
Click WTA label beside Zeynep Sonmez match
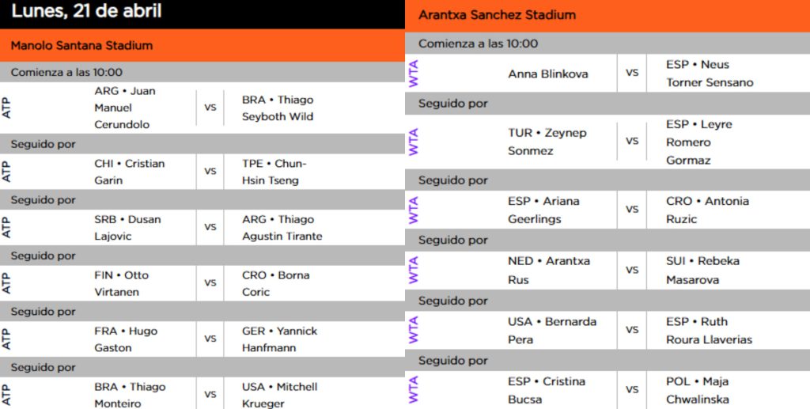[413, 142]
